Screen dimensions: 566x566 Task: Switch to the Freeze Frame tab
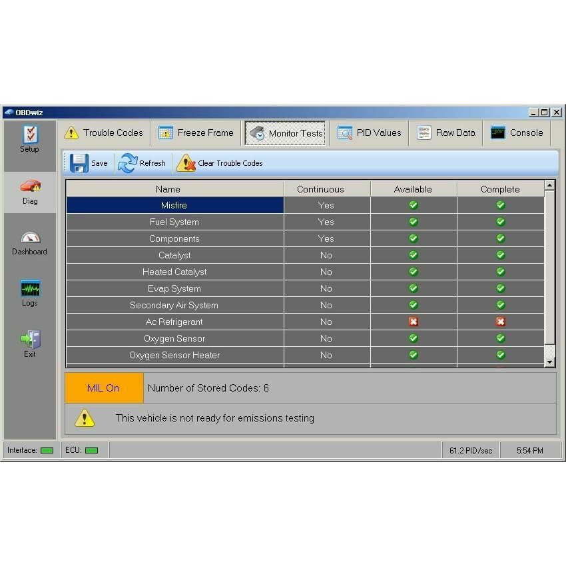tap(196, 133)
